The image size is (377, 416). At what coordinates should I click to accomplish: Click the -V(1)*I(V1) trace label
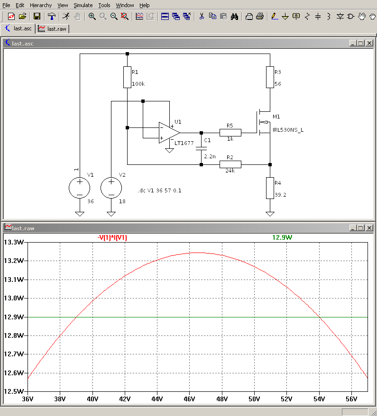tap(112, 237)
